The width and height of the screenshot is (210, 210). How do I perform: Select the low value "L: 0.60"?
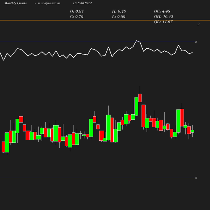(118, 17)
